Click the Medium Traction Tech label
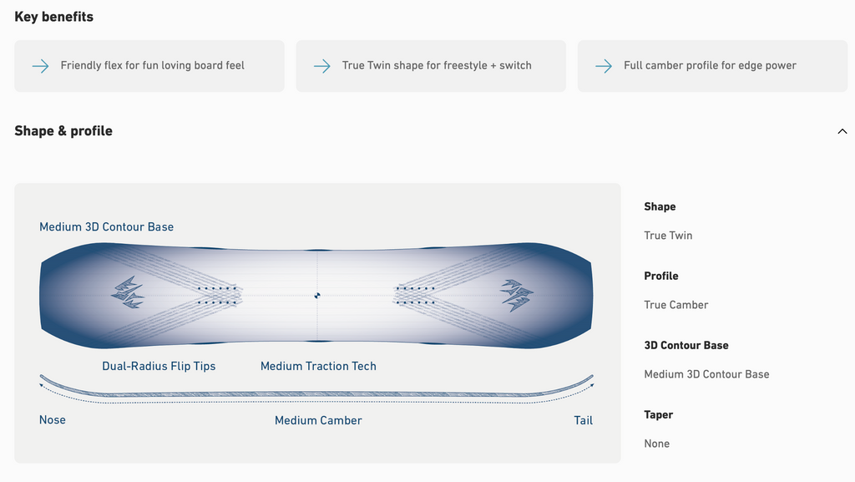Viewport: 855px width, 482px height. (318, 366)
